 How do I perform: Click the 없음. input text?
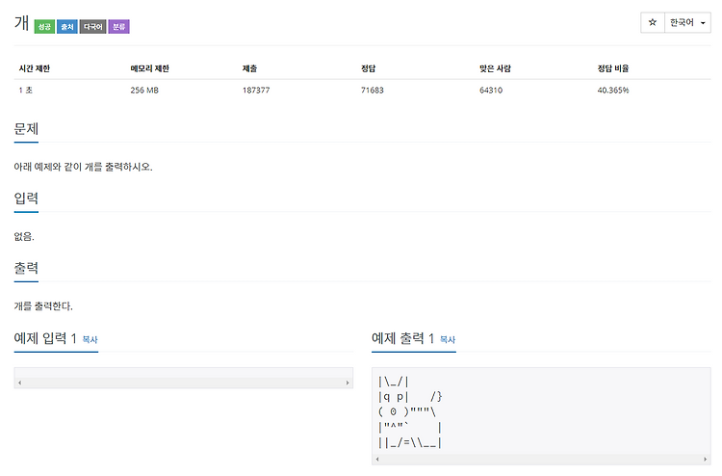[x=24, y=237]
